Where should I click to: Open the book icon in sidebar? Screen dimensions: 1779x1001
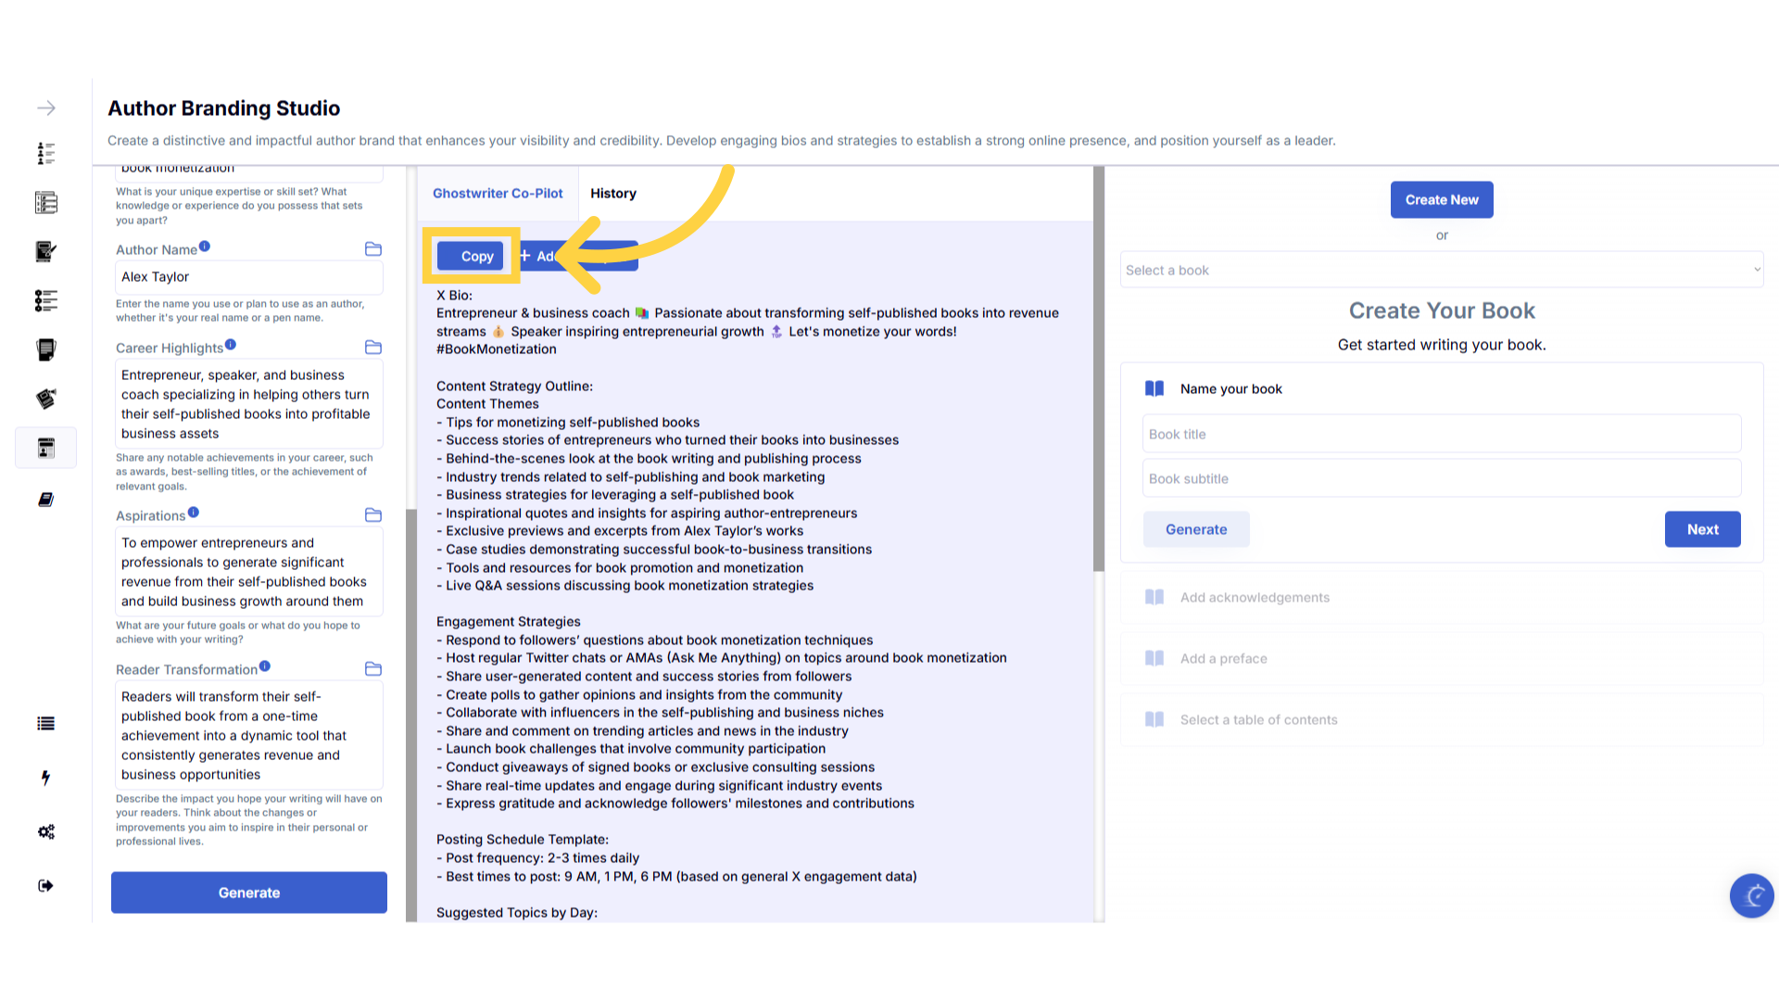(x=45, y=500)
